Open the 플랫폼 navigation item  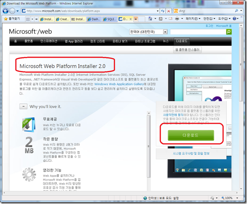pyautogui.click(x=29, y=41)
